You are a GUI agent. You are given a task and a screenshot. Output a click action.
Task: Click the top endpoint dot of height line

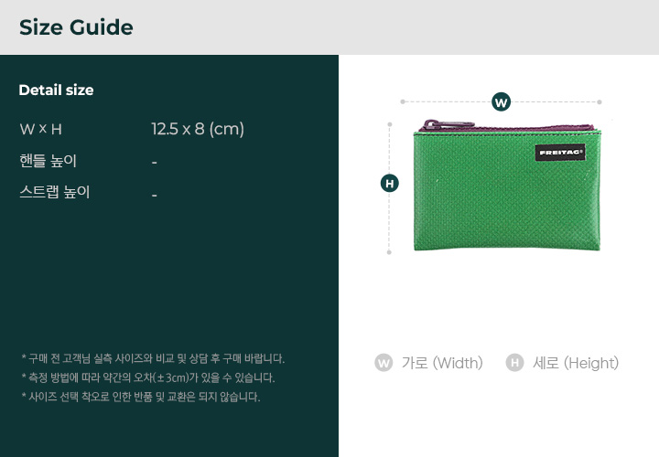390,124
